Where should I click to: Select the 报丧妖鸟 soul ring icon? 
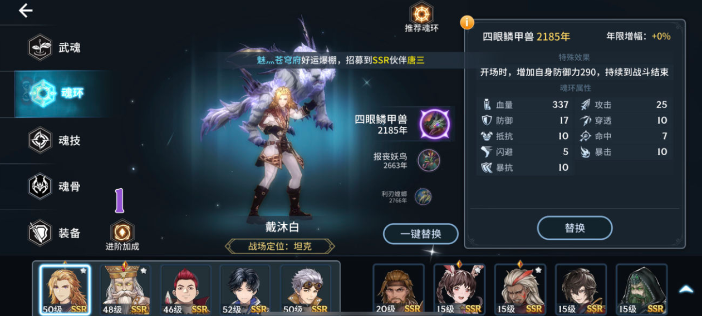(x=429, y=160)
